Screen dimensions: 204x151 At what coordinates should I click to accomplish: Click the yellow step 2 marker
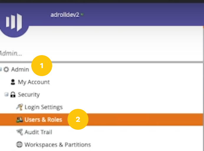(x=78, y=119)
